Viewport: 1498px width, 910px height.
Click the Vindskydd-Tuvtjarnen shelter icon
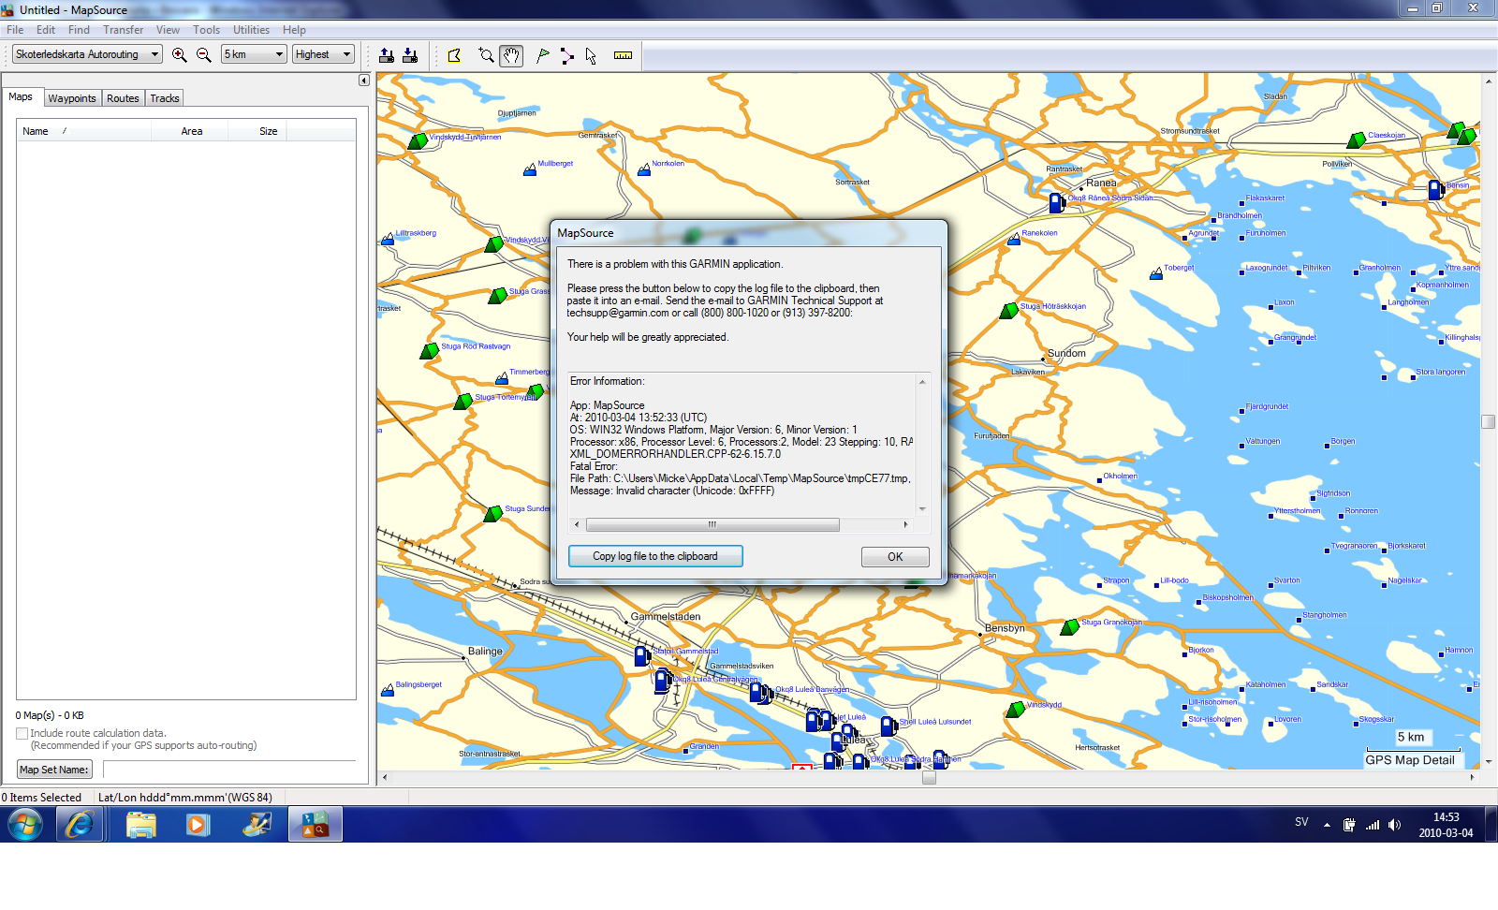[418, 140]
